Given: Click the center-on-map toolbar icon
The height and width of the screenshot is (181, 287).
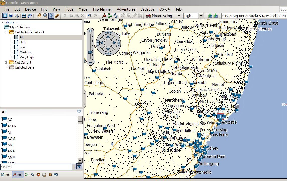Looking at the screenshot, I should [24, 16].
